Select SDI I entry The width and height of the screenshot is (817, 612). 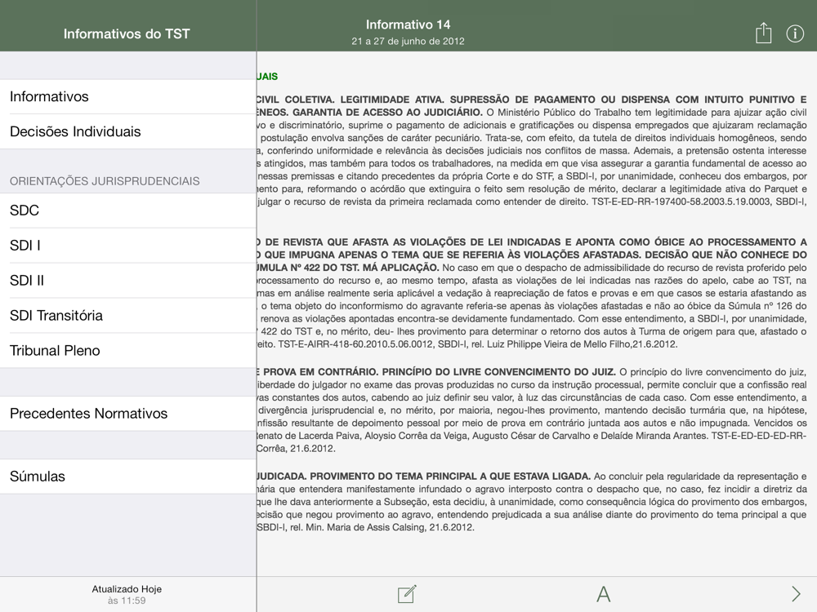128,245
